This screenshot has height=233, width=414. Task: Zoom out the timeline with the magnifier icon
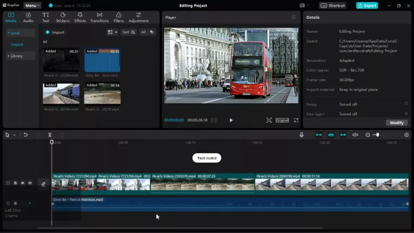click(368, 134)
